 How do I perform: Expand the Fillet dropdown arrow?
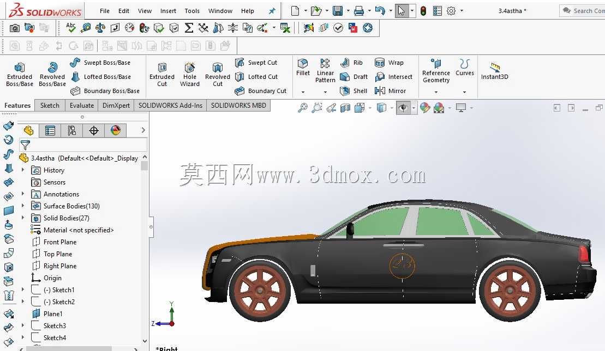point(303,92)
